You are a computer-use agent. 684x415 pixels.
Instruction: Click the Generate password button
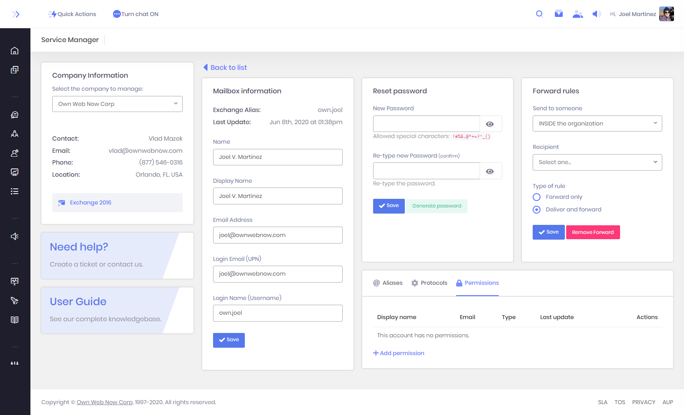point(437,206)
